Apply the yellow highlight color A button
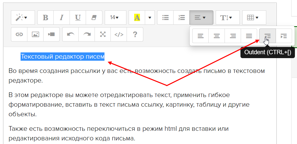 pos(137,18)
